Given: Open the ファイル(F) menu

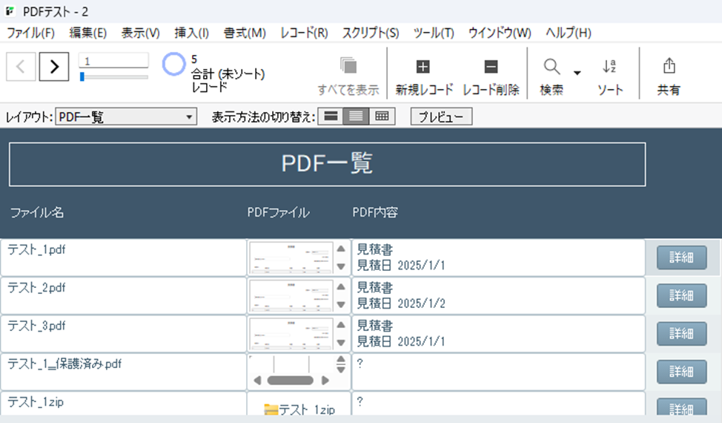Looking at the screenshot, I should [30, 33].
